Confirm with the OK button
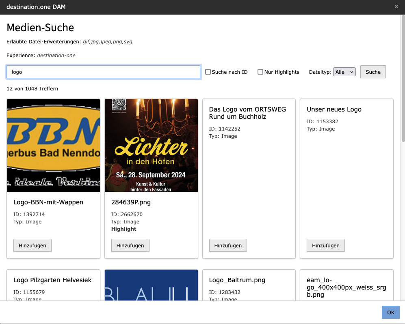Screen dimensions: 405x324 [390, 312]
